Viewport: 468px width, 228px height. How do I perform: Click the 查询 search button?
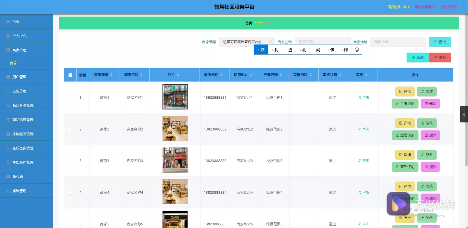440,42
